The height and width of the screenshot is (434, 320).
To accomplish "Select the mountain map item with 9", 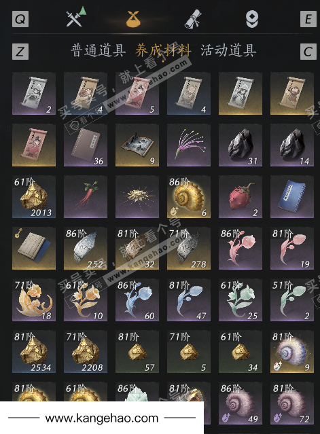I will (137, 145).
